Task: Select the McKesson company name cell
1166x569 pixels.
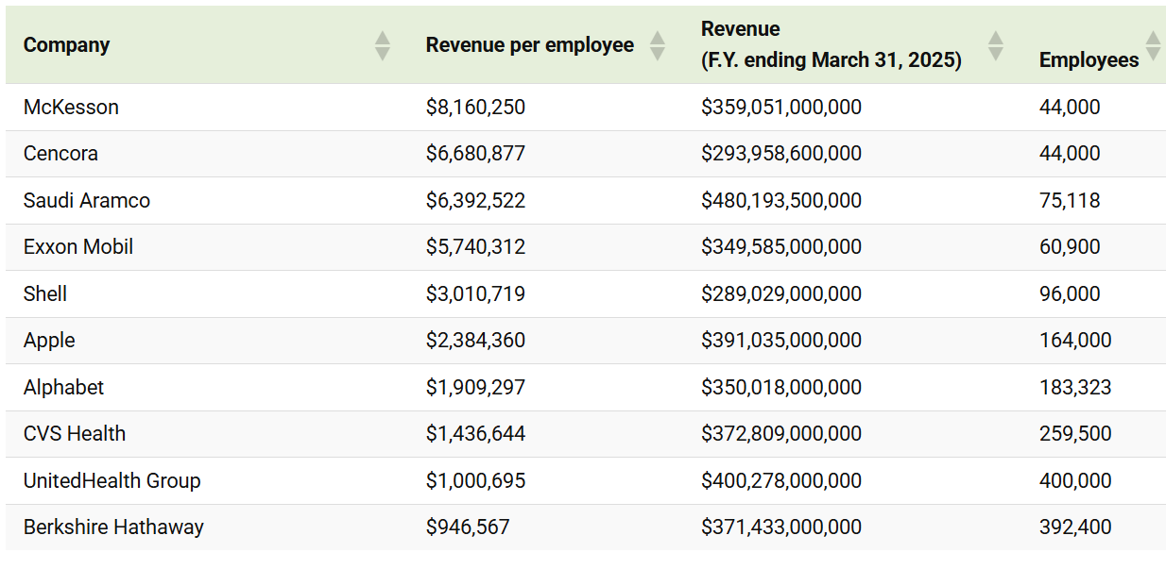Action: (x=71, y=108)
